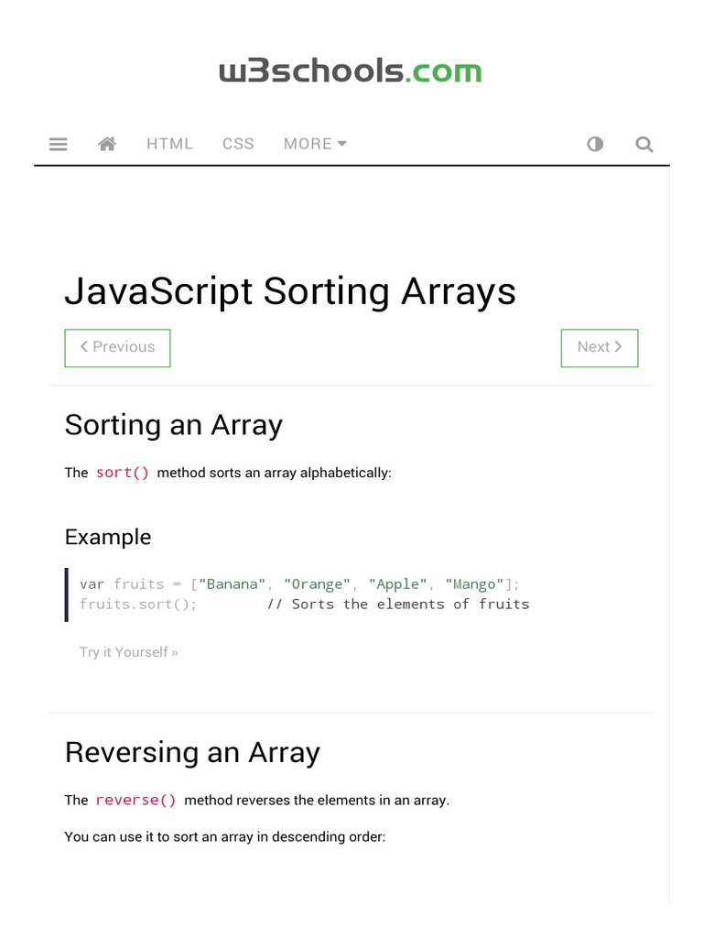Open the Try it Yourself link

pos(129,652)
